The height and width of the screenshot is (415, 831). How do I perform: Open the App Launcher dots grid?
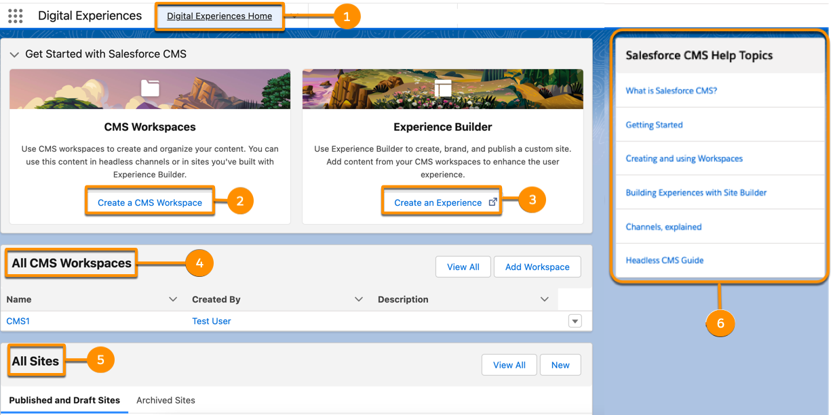tap(15, 16)
